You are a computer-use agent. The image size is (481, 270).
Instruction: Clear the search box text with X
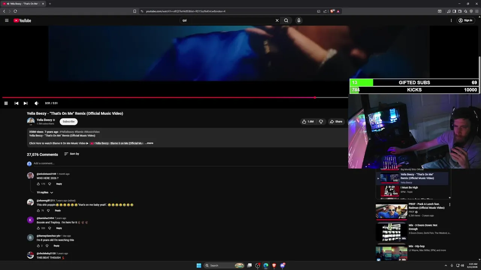click(277, 21)
